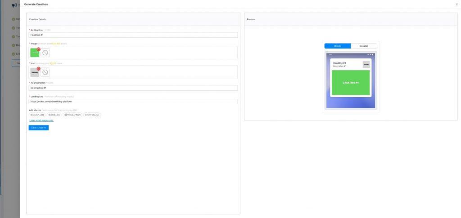Remove the uploaded green image using red badge
This screenshot has height=218, width=461.
[x=39, y=49]
